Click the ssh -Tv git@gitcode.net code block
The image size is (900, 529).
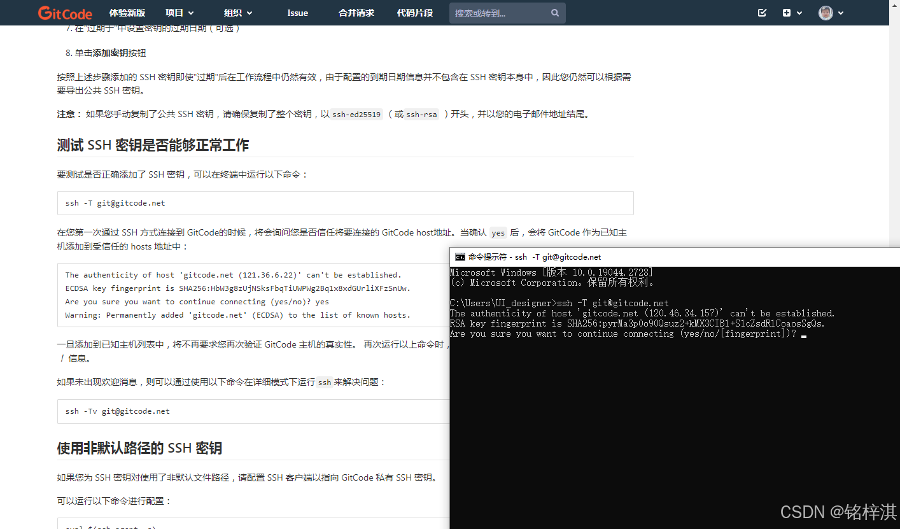click(253, 411)
